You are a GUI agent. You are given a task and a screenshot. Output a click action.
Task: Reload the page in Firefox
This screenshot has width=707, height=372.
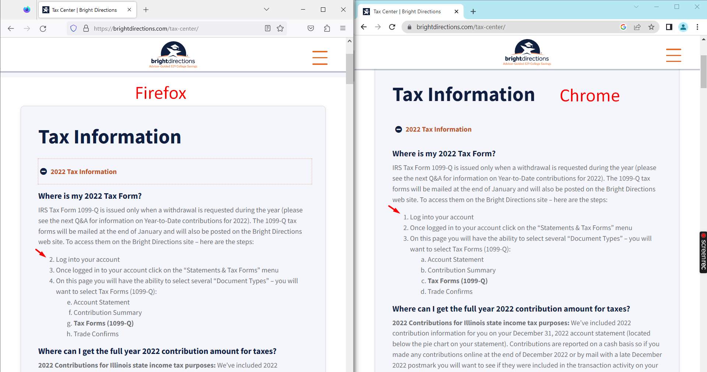(x=43, y=28)
